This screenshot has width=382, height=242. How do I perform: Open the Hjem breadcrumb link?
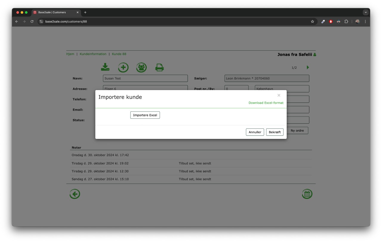70,54
